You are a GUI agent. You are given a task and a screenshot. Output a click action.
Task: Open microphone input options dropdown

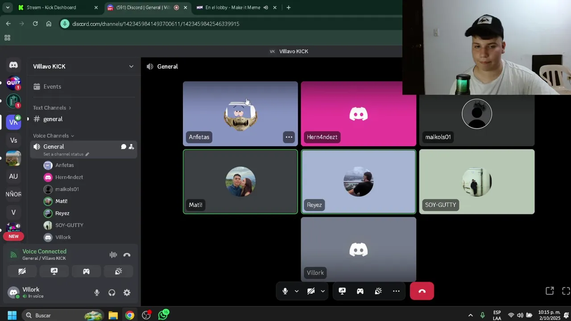(x=297, y=291)
